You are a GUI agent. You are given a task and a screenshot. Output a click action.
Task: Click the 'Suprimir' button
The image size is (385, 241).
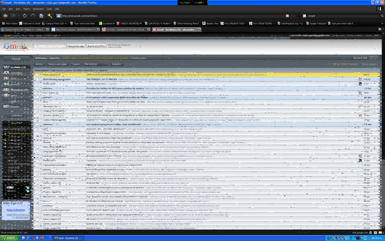point(76,64)
